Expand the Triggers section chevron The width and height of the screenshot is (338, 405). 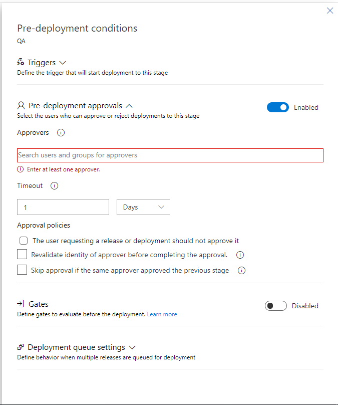point(63,63)
